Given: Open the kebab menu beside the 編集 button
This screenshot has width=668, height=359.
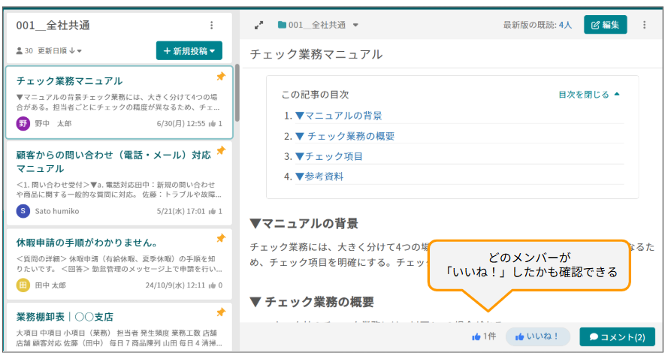Looking at the screenshot, I should click(x=644, y=25).
